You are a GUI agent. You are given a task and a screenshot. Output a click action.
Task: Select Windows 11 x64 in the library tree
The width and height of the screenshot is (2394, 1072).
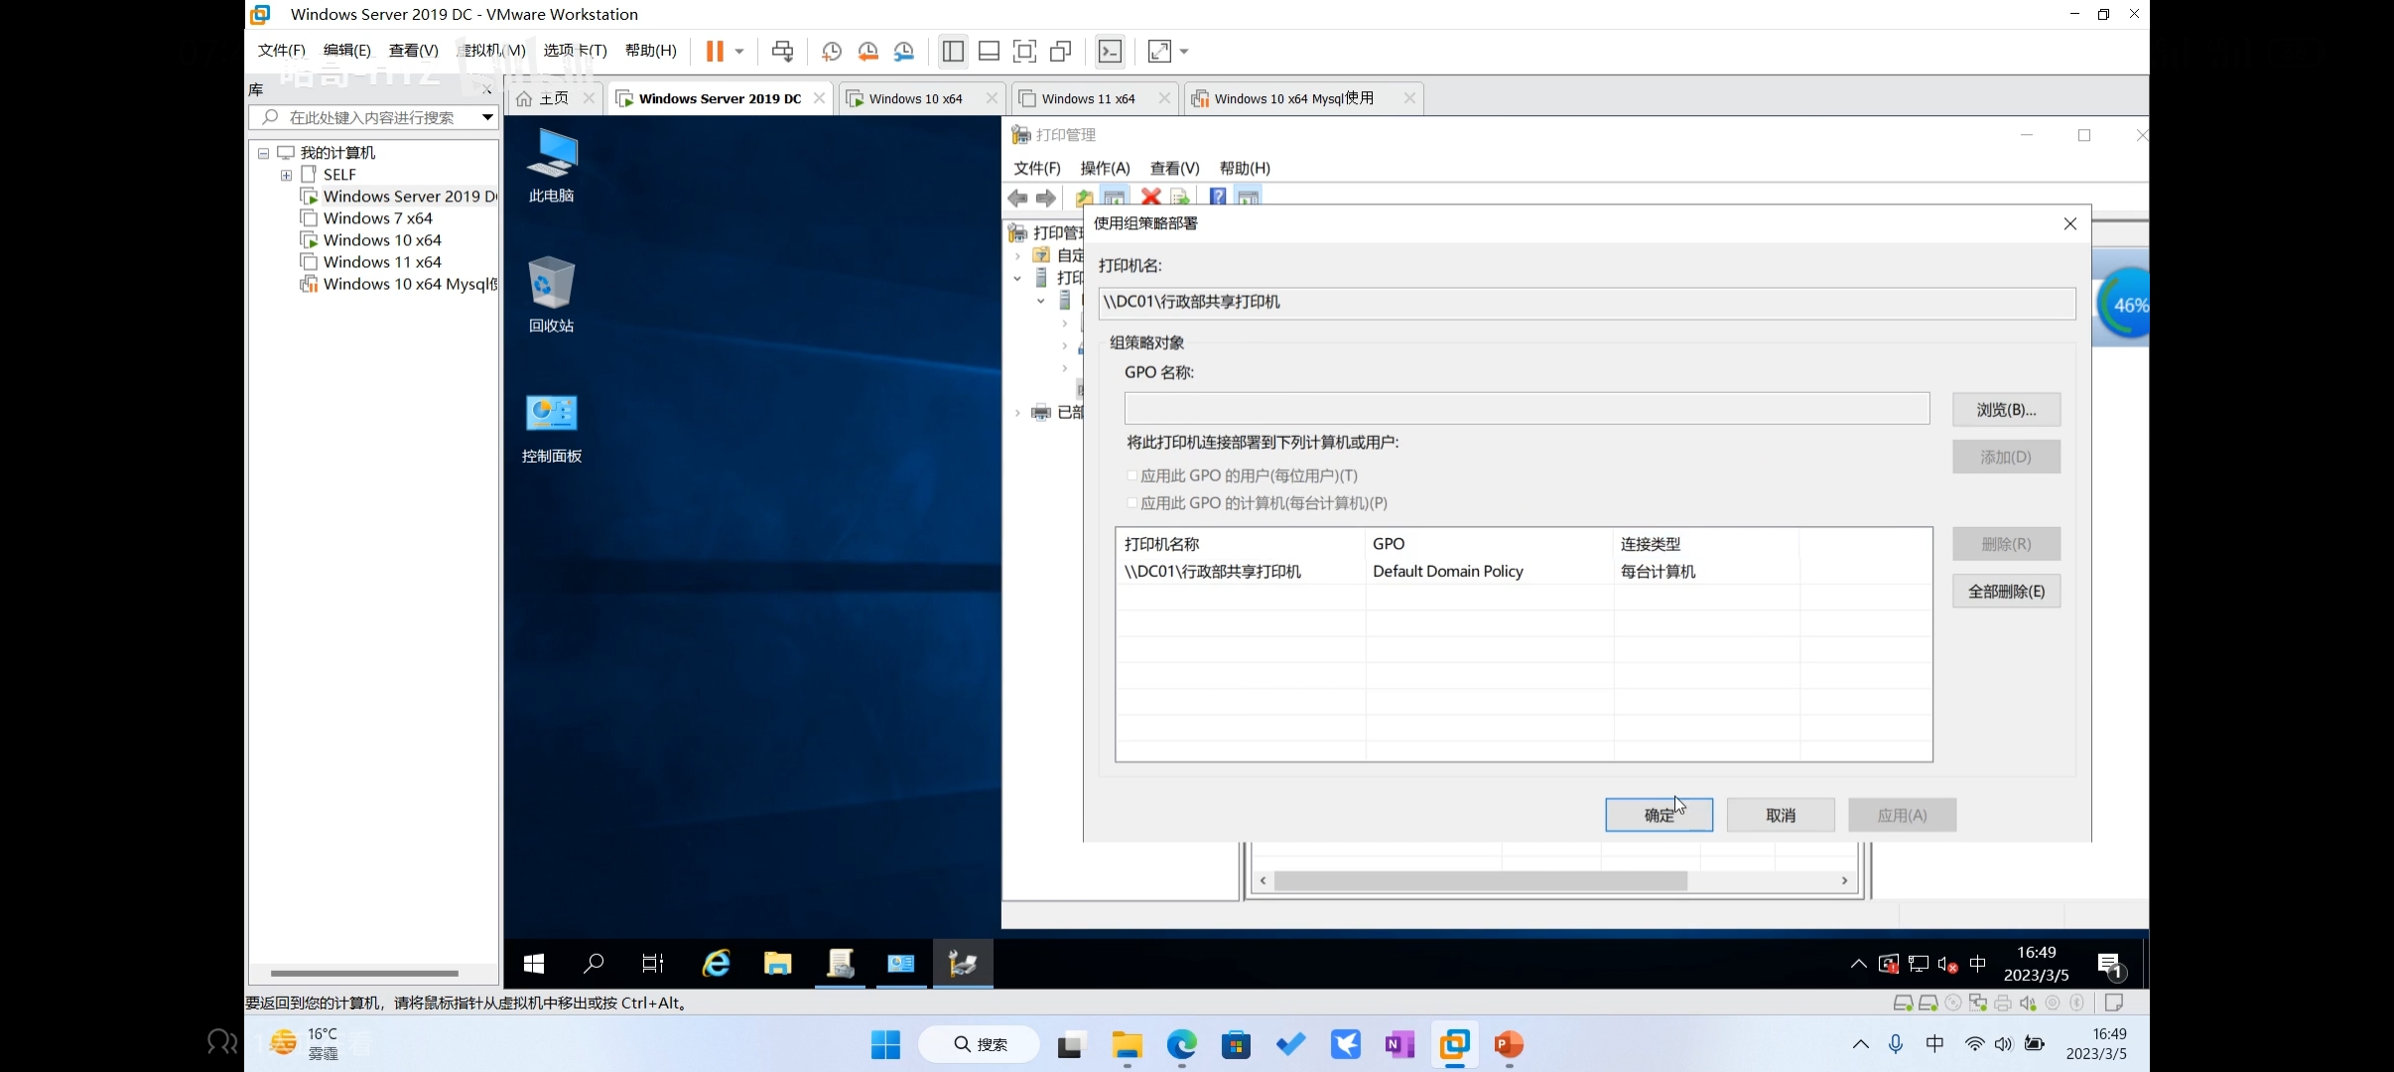pos(381,262)
